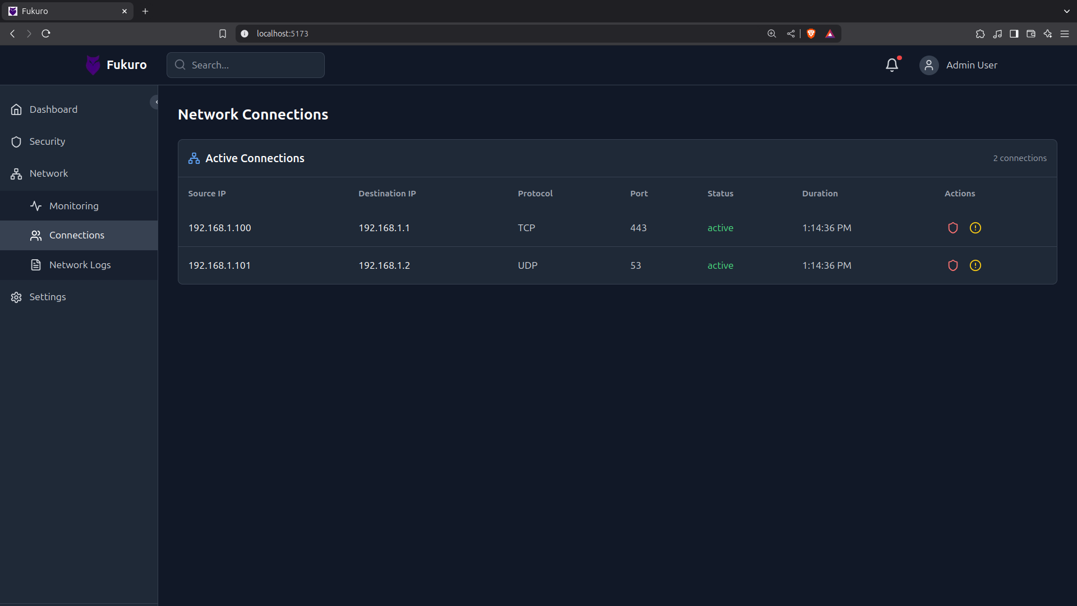Collapse the sidebar with the chevron button
This screenshot has width=1077, height=606.
tap(155, 102)
